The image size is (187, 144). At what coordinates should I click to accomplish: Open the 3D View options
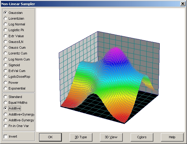[x=111, y=137]
